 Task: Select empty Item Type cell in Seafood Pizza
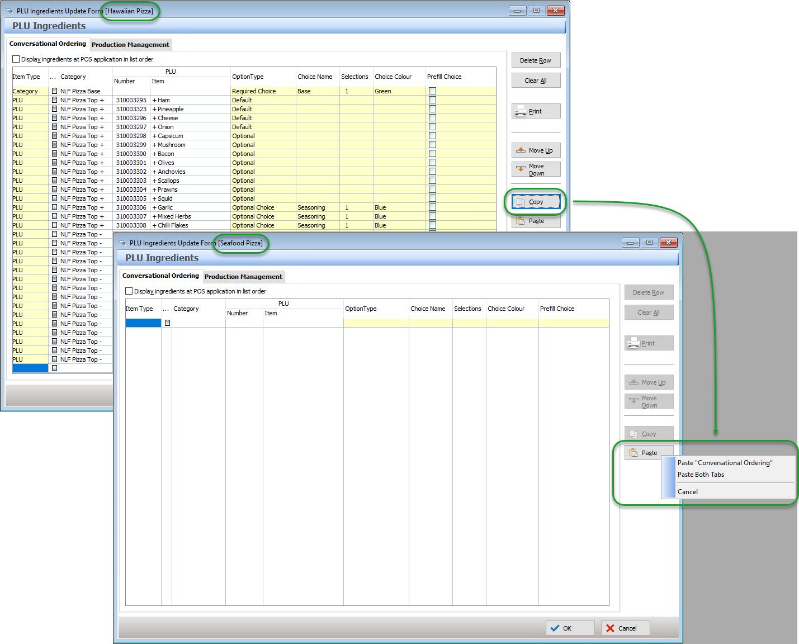point(143,323)
